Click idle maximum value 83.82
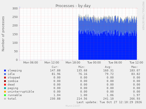This screenshot has width=146, height=109. click(x=136, y=74)
